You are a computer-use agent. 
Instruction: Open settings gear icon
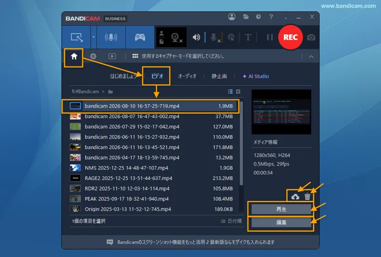tap(93, 56)
